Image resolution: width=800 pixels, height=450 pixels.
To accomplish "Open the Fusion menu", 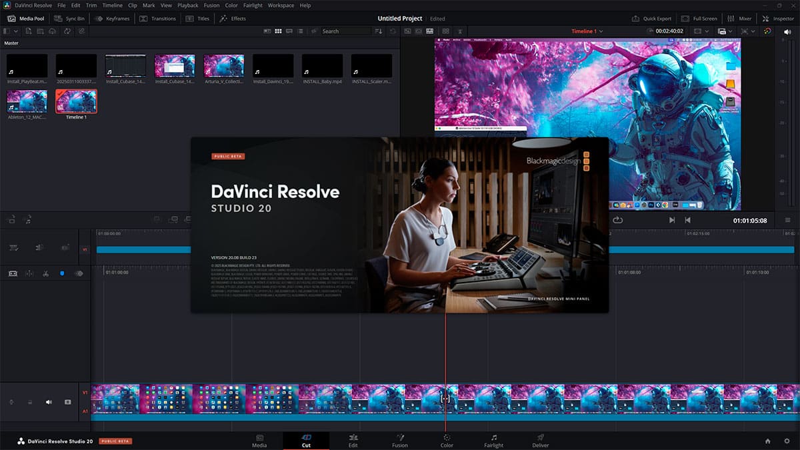I will point(211,5).
